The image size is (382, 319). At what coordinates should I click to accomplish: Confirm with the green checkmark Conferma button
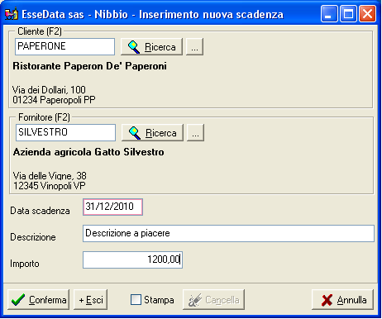coord(38,299)
